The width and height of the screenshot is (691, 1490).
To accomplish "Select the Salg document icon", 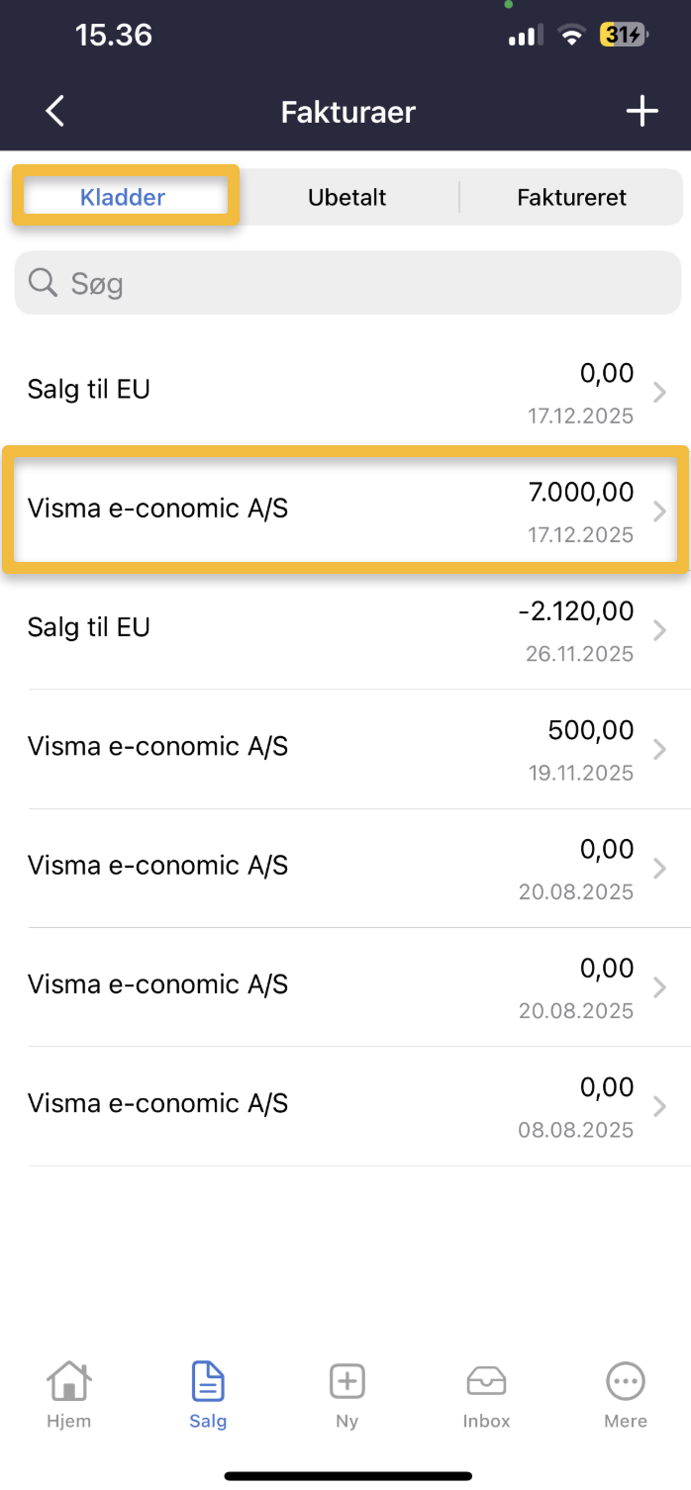I will click(208, 1381).
